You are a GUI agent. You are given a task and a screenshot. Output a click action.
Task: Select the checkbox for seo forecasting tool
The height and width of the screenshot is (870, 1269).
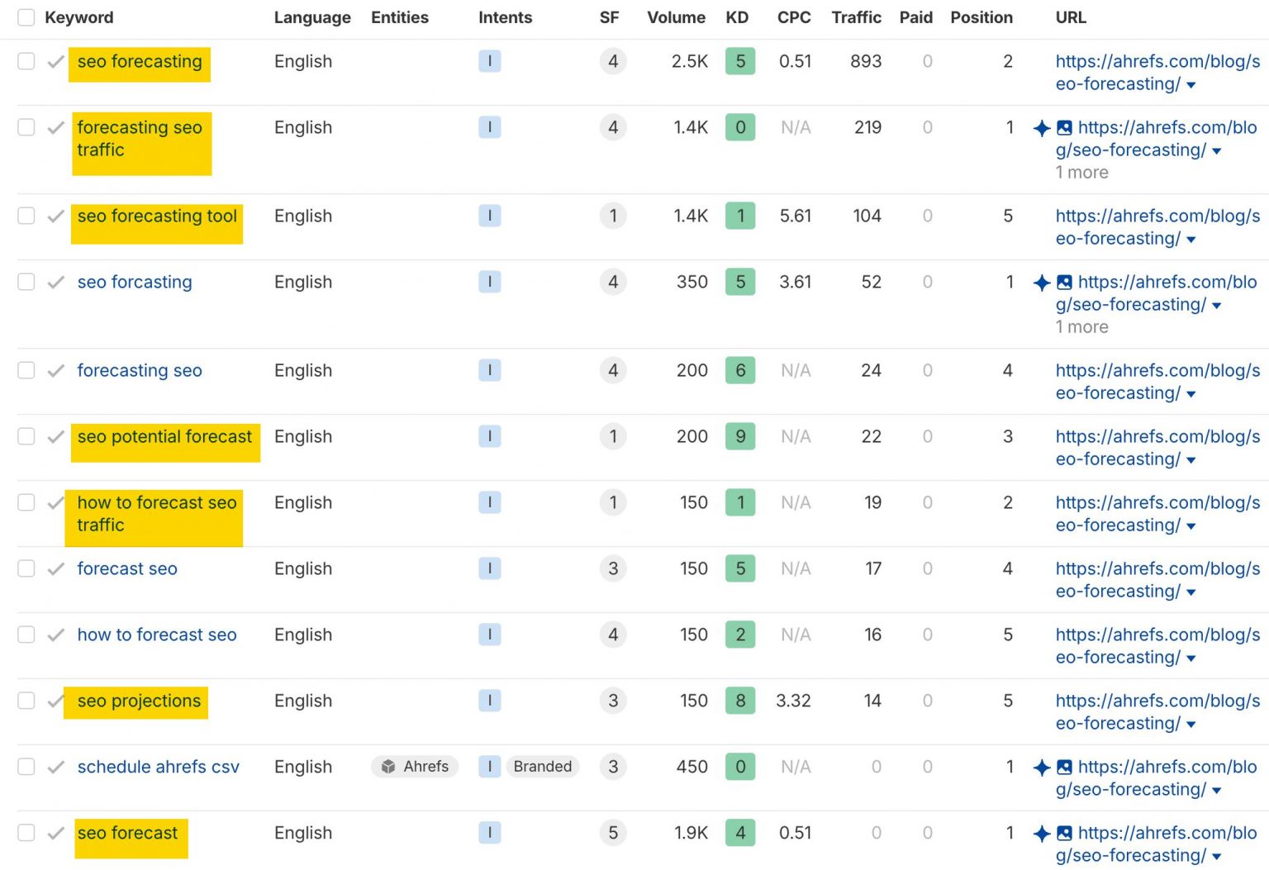(26, 216)
